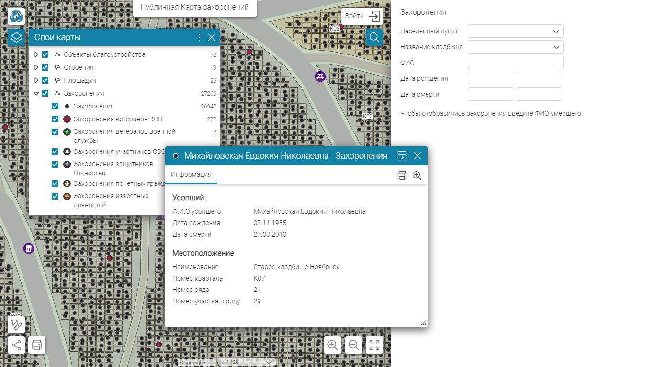Zoom in the map with plus magnifier
The height and width of the screenshot is (367, 654).
[x=333, y=345]
